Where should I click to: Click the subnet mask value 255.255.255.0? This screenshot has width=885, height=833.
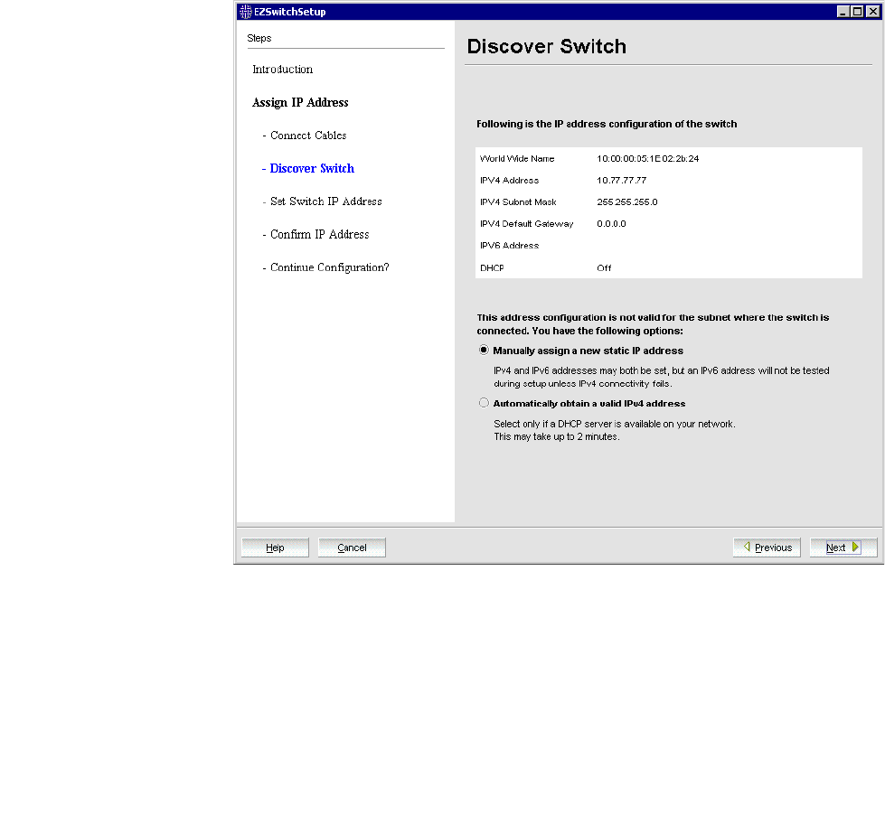pyautogui.click(x=627, y=201)
